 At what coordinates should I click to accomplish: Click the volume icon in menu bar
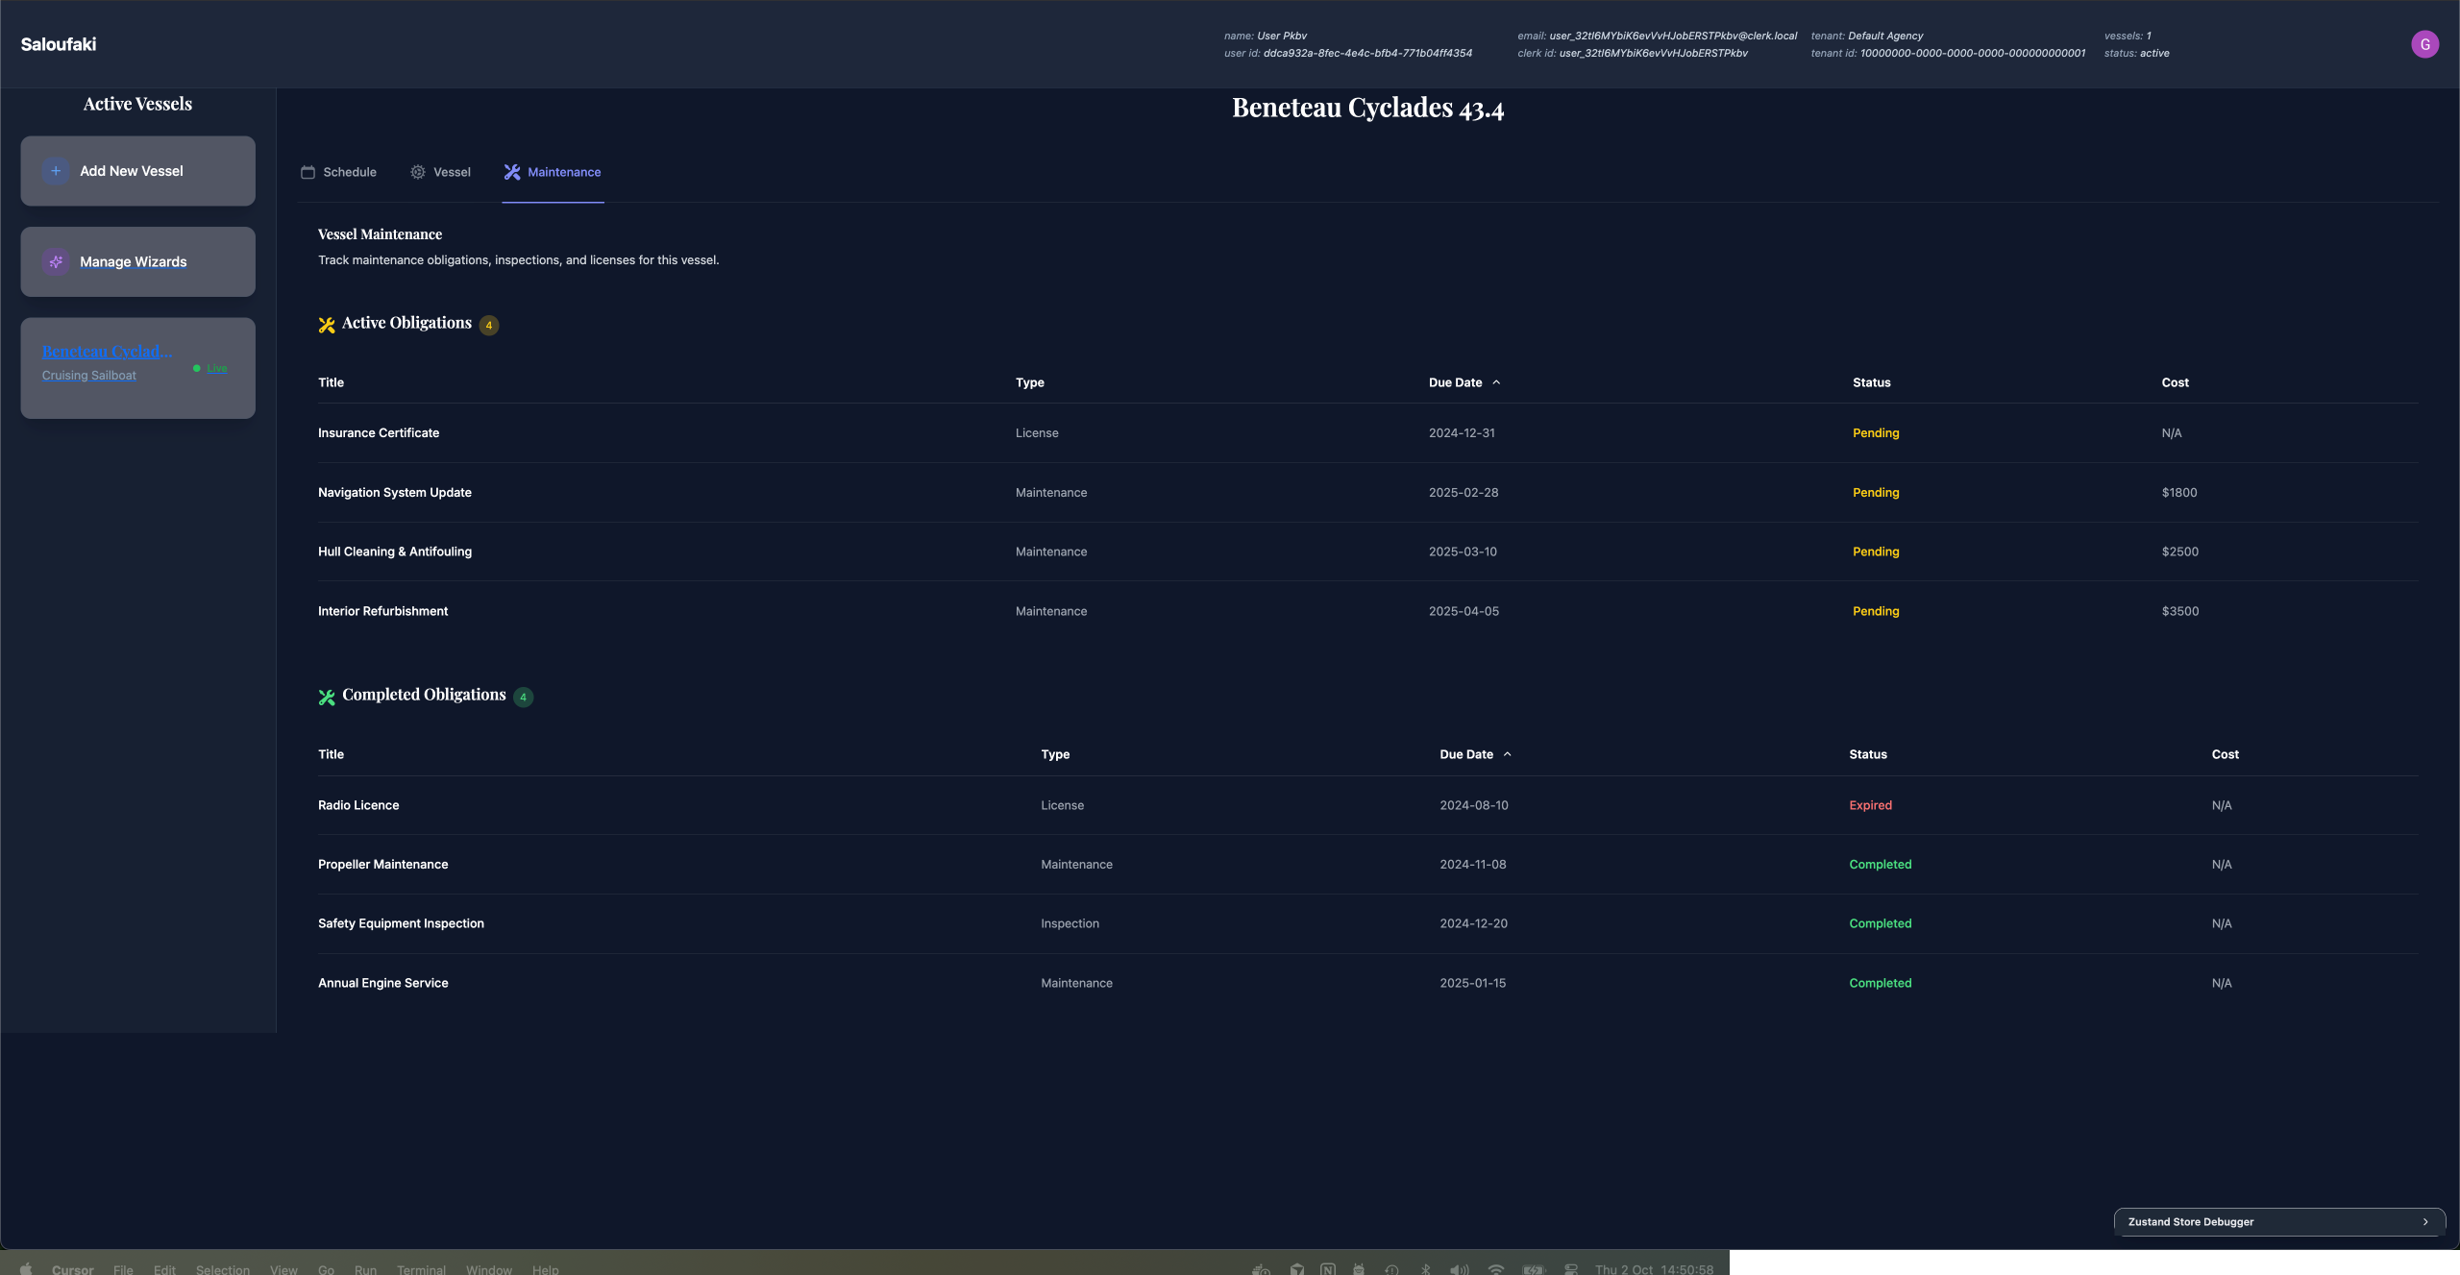[1459, 1269]
